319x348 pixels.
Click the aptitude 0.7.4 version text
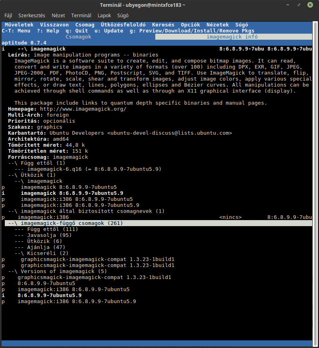point(24,42)
